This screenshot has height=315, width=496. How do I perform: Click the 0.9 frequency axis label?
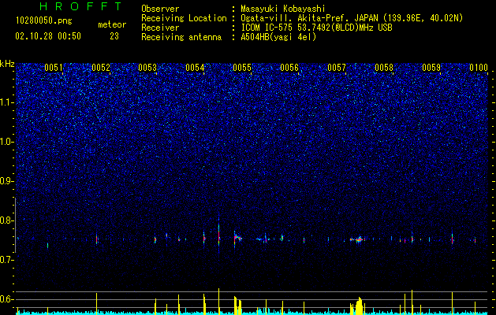(x=6, y=181)
